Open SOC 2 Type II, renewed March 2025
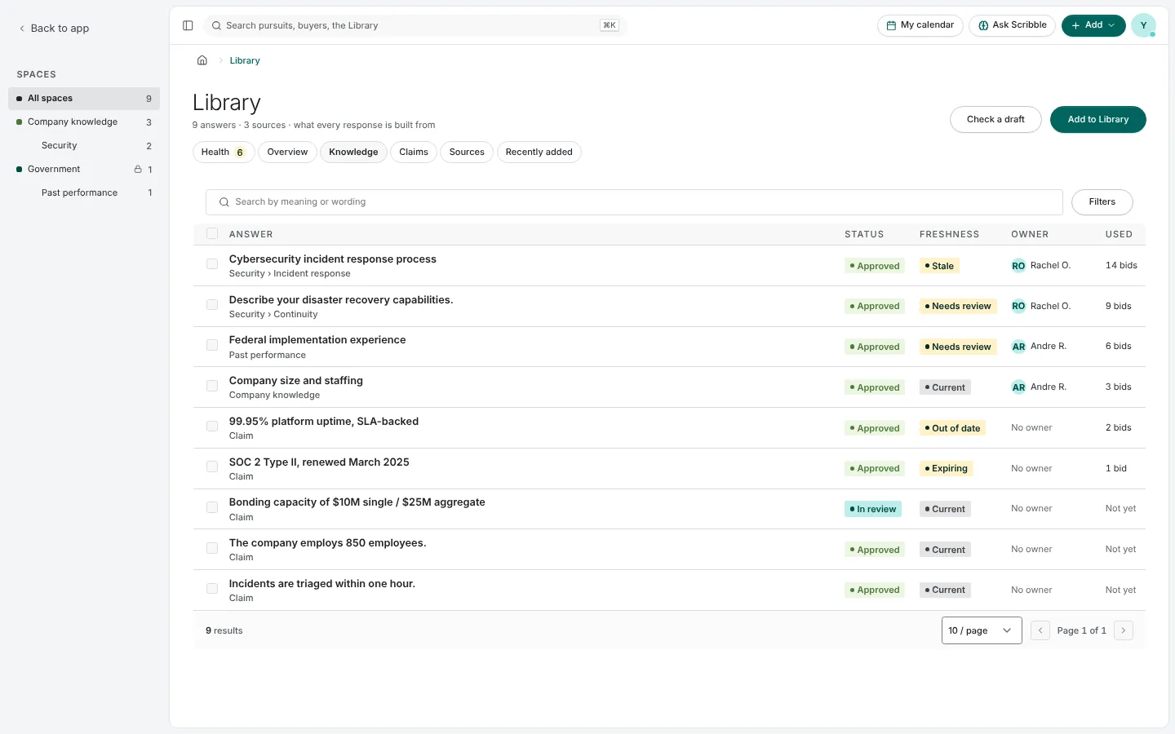This screenshot has height=734, width=1175. pos(319,462)
